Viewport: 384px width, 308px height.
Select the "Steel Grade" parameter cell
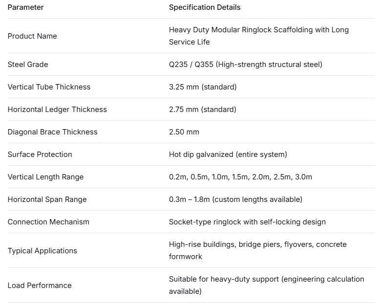pos(28,65)
